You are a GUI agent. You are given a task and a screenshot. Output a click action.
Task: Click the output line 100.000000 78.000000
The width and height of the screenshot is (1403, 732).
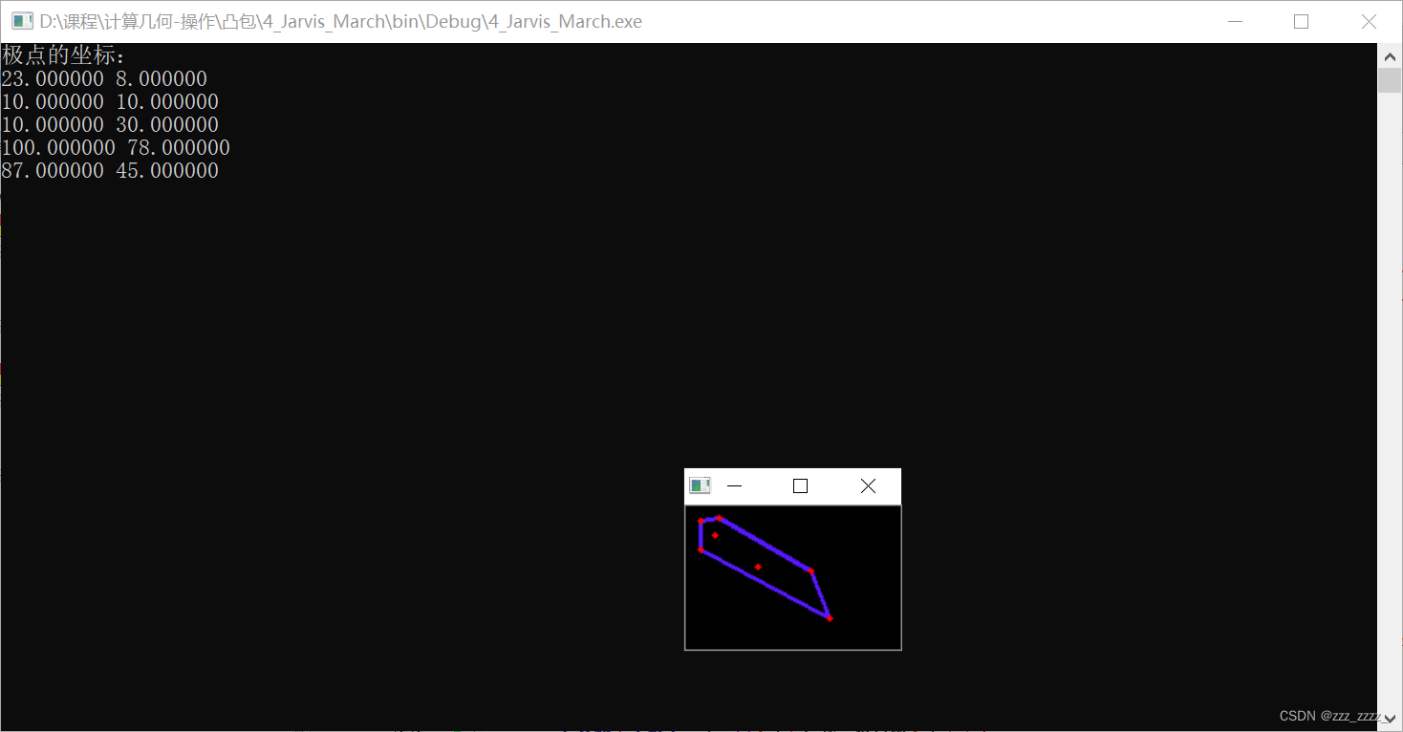point(116,147)
